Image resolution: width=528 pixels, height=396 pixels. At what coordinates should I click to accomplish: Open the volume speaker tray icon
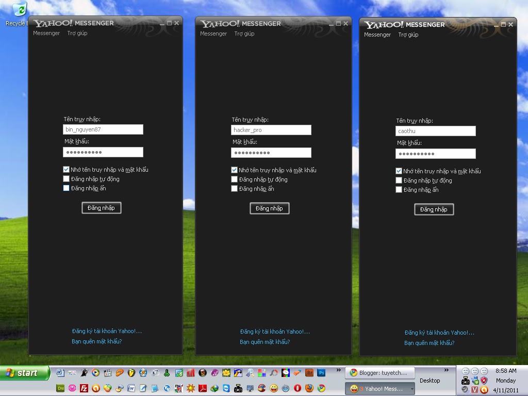[466, 390]
